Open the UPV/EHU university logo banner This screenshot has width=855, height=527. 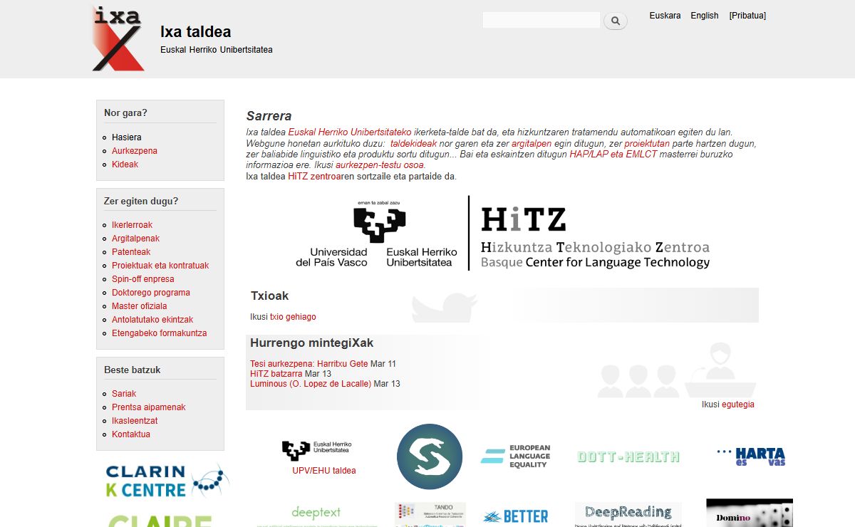376,234
